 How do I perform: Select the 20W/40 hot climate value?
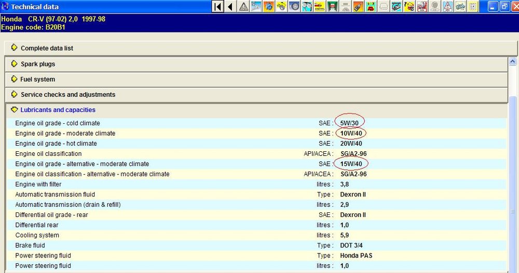pyautogui.click(x=351, y=143)
